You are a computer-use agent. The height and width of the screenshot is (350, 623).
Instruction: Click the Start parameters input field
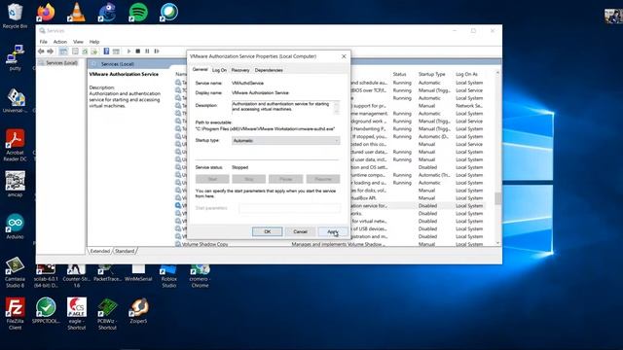tap(290, 208)
